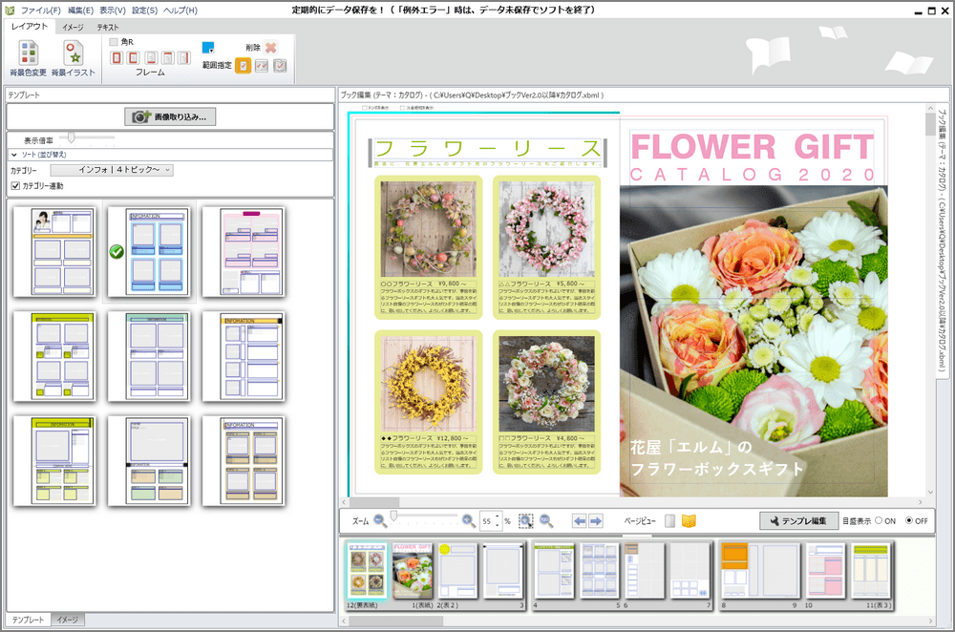This screenshot has width=955, height=632.
Task: Open the カテゴリー dropdown list
Action: [112, 170]
